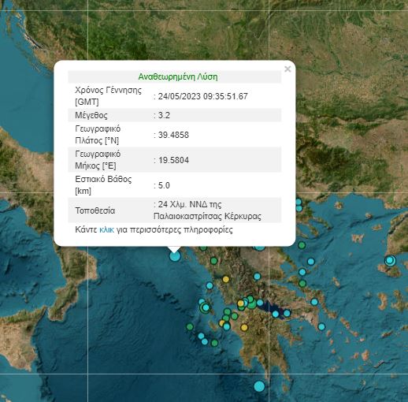The image size is (408, 402).
Task: Select the green marker in the sea west of Zakynthos
Action: (190, 327)
